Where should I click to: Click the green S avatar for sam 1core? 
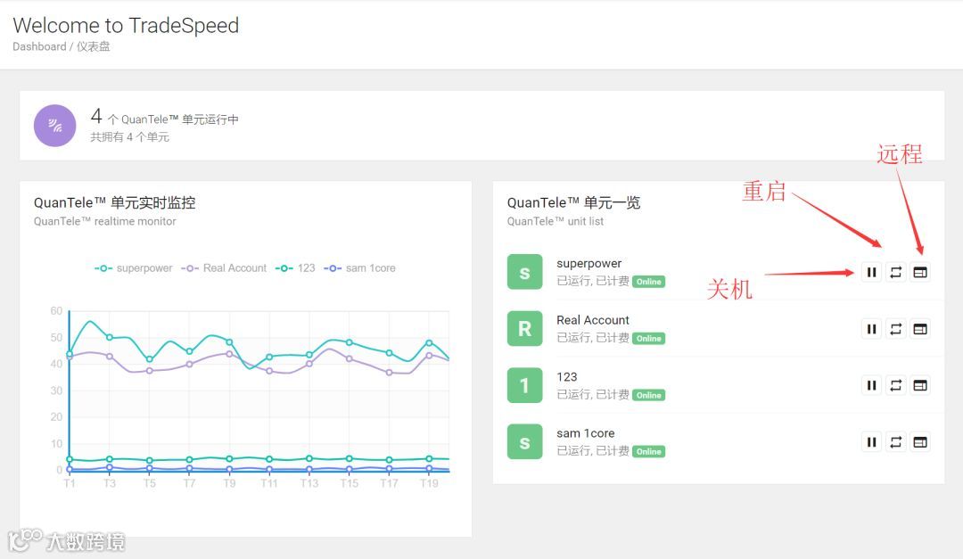pos(524,441)
